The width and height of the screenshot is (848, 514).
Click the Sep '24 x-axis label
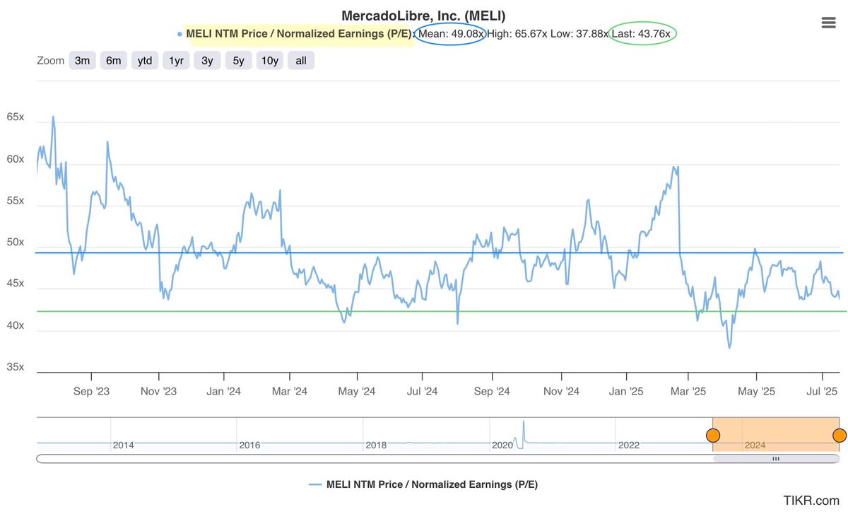pyautogui.click(x=491, y=391)
